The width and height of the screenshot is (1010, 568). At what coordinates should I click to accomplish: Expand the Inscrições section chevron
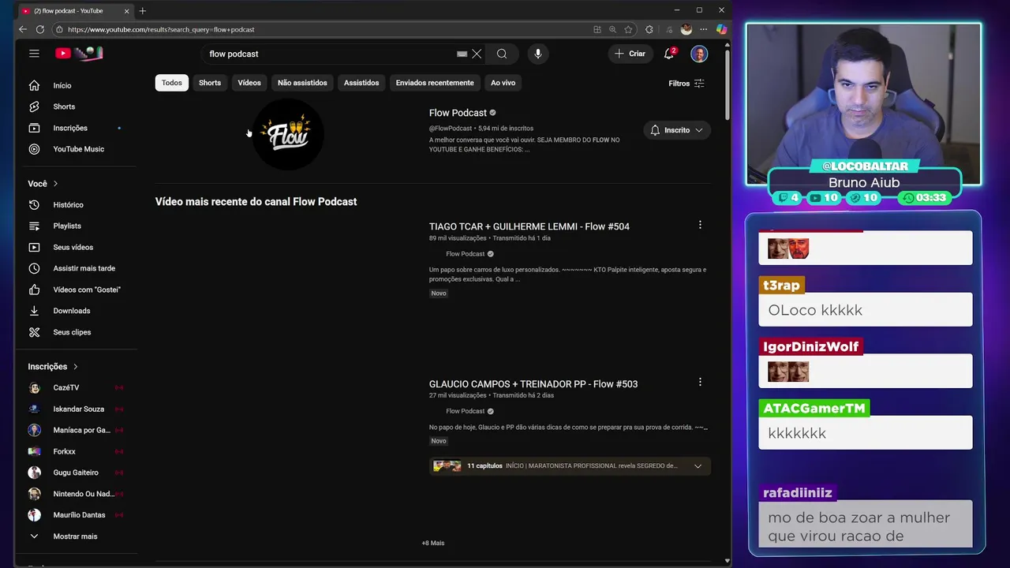click(76, 367)
